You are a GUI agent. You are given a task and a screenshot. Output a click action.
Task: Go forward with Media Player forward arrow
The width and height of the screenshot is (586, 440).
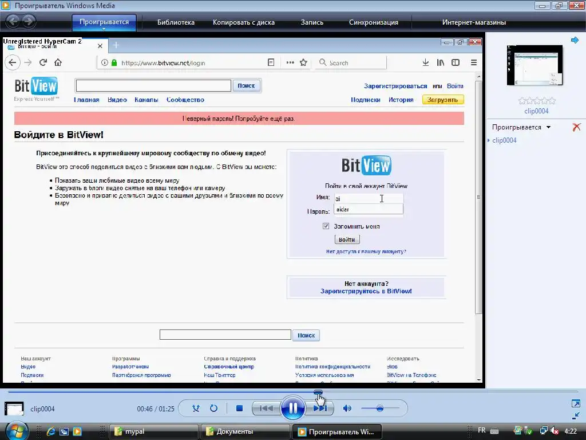(29, 21)
